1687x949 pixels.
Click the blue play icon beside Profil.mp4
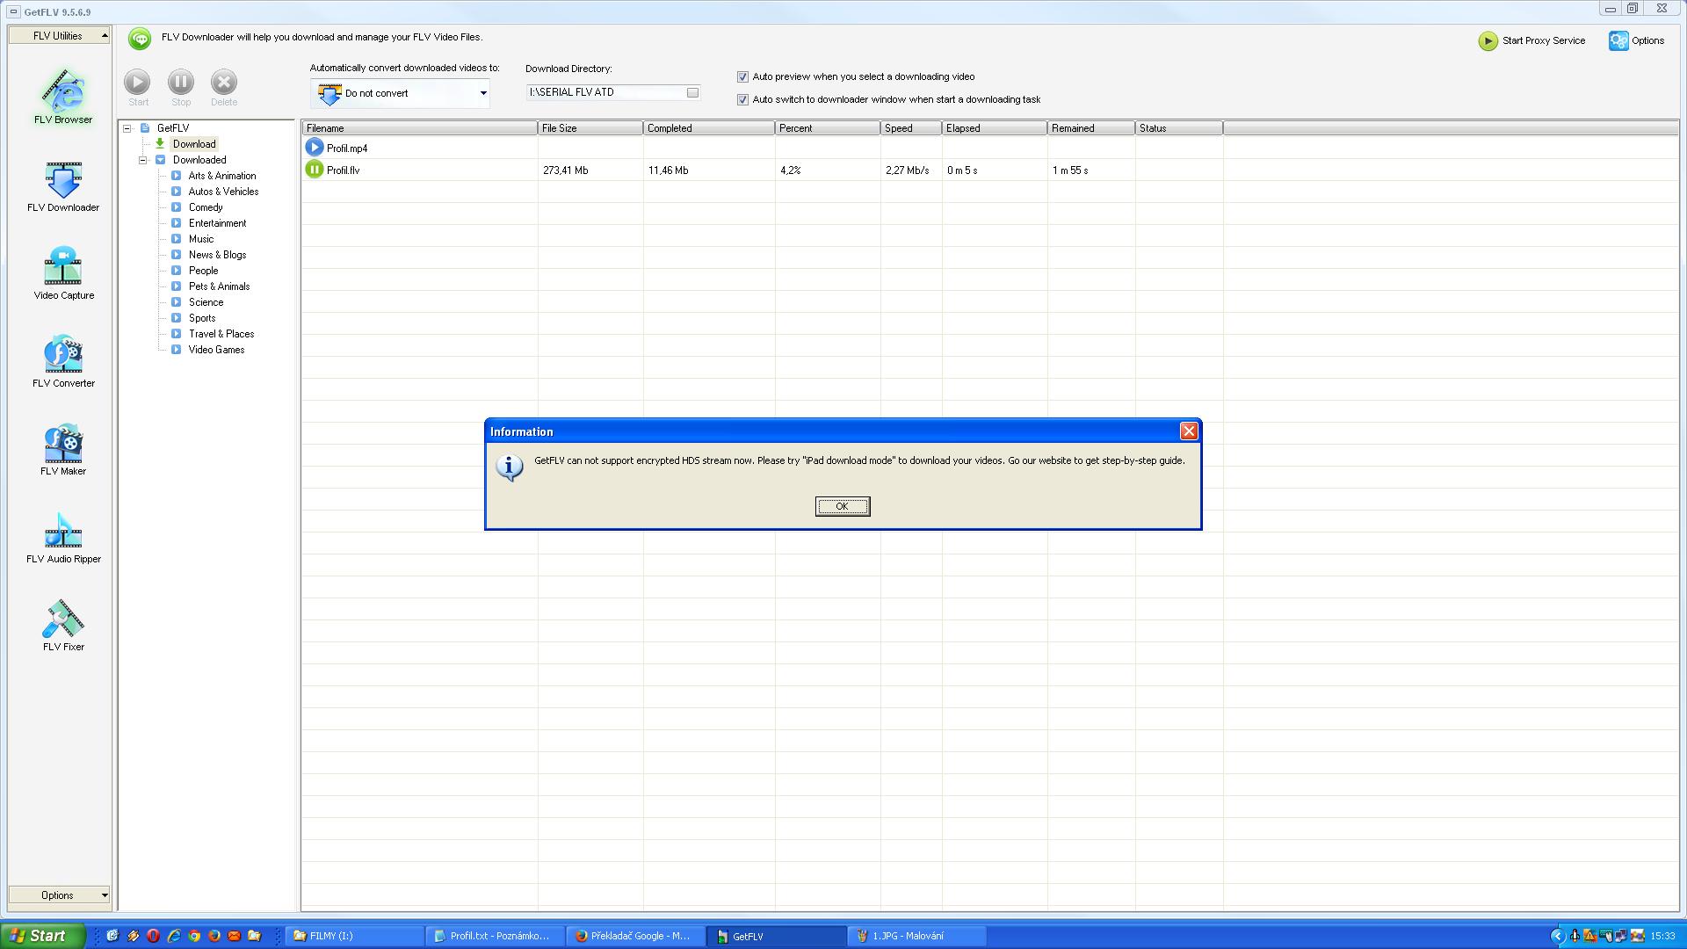[x=315, y=148]
